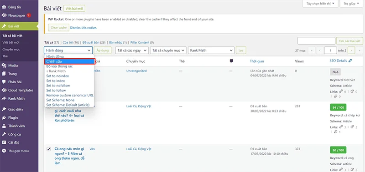Click Dismiss this notice link
The height and width of the screenshot is (172, 365).
click(x=83, y=28)
